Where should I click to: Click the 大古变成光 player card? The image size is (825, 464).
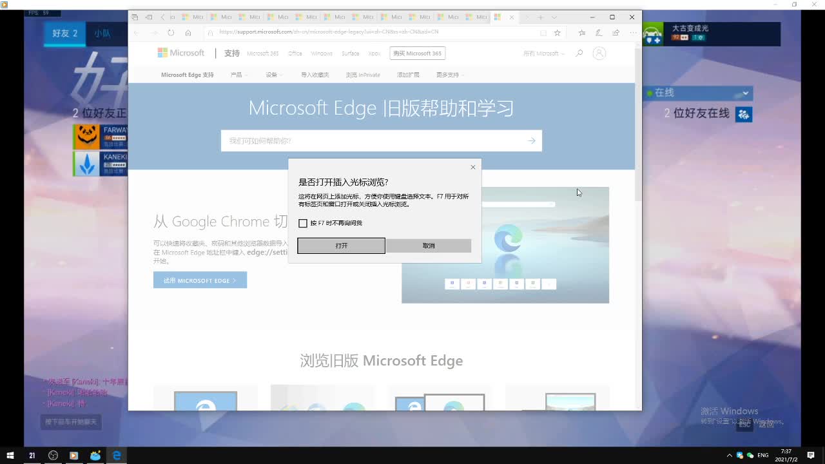point(712,34)
